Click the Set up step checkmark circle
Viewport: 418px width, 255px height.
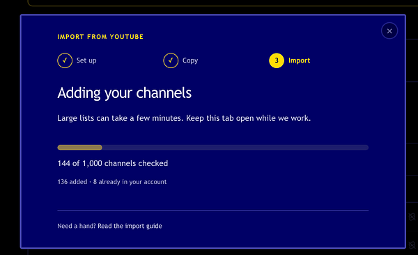point(65,60)
